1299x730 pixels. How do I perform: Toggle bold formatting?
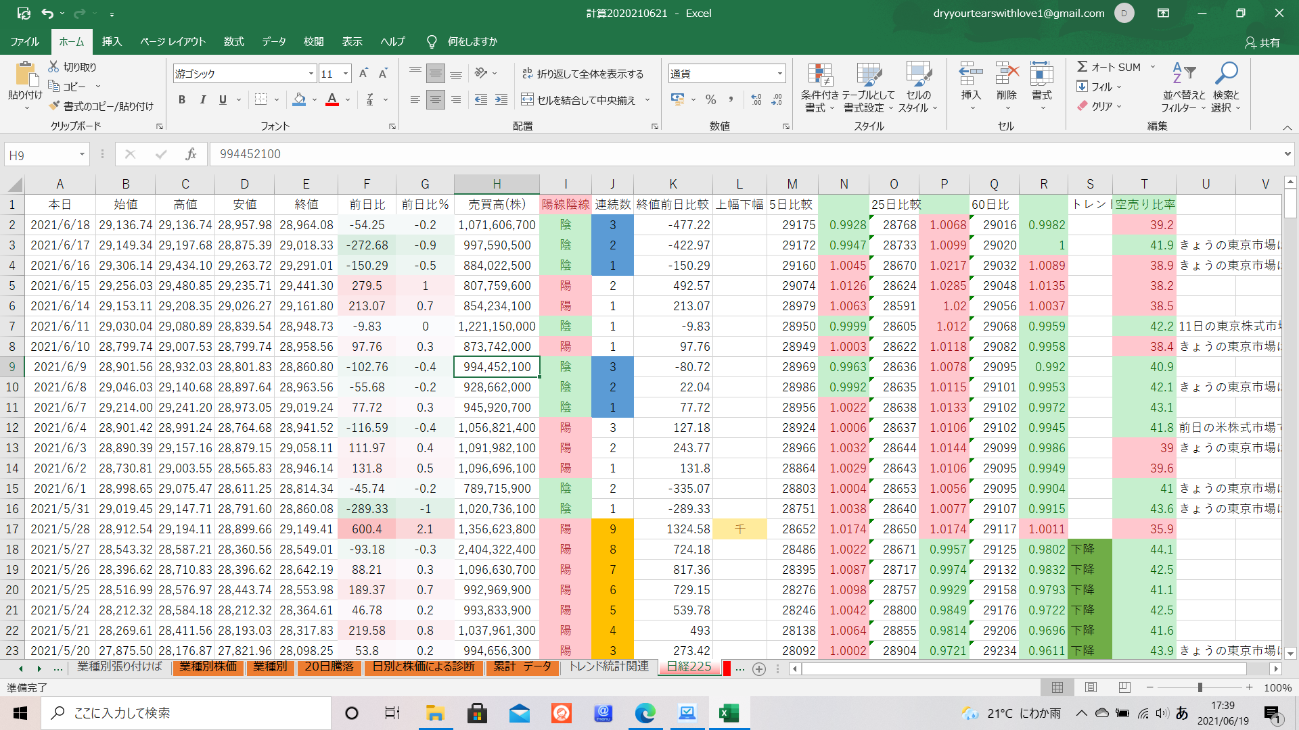coord(181,100)
